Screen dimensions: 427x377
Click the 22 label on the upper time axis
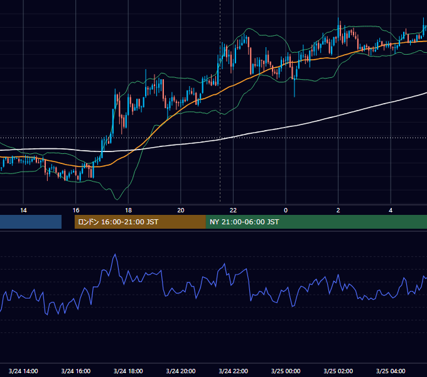[233, 210]
